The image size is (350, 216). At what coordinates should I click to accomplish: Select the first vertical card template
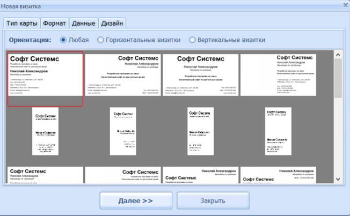pyautogui.click(x=45, y=131)
